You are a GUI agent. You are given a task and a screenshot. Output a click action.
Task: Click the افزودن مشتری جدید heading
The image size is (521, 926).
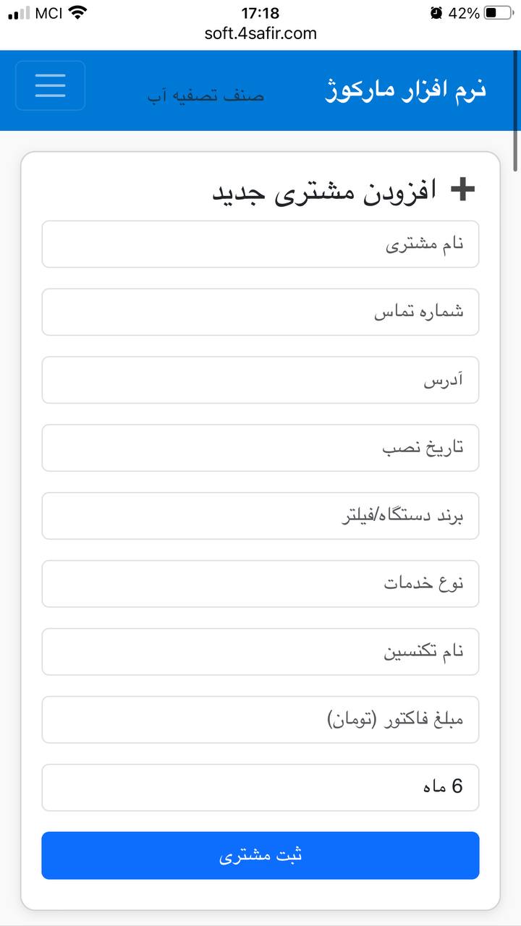[324, 192]
